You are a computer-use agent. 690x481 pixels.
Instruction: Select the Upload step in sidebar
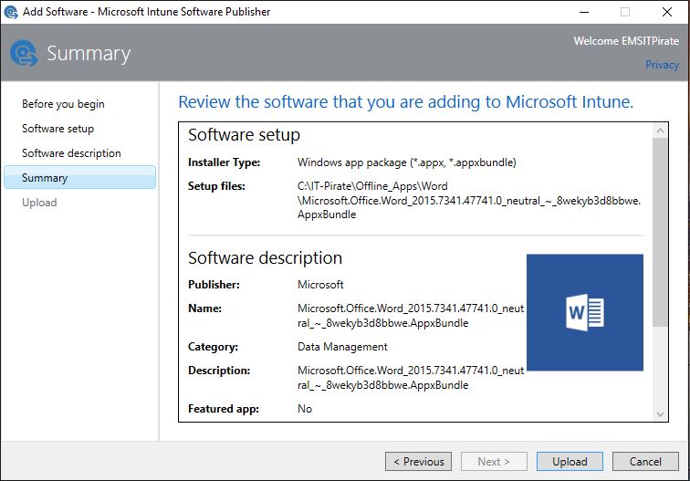point(39,203)
